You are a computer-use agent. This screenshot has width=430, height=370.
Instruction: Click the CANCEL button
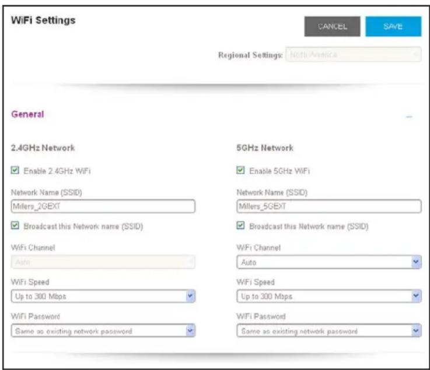(x=332, y=26)
